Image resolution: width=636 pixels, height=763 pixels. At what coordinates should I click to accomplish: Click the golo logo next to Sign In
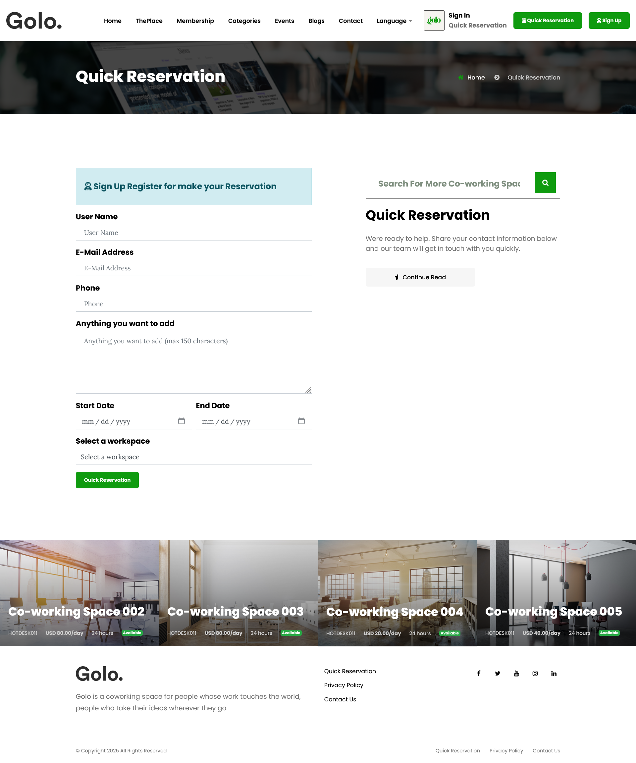(434, 20)
